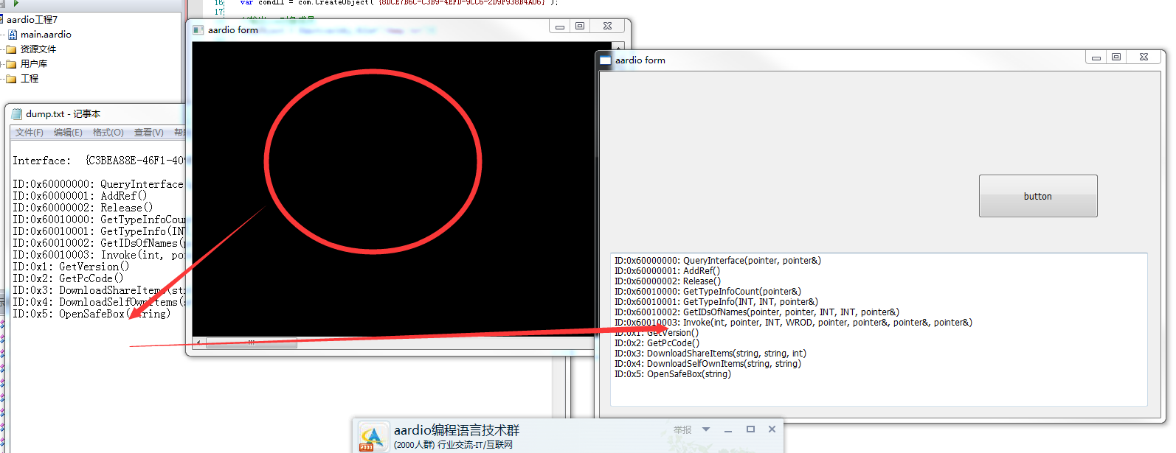Viewport: 1176px width, 453px height.
Task: Click the 举报 link in group chat window
Action: point(682,430)
